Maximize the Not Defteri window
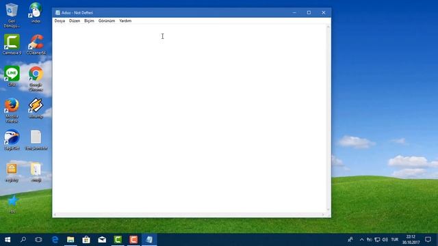Viewport: 438px width, 246px height. click(309, 12)
